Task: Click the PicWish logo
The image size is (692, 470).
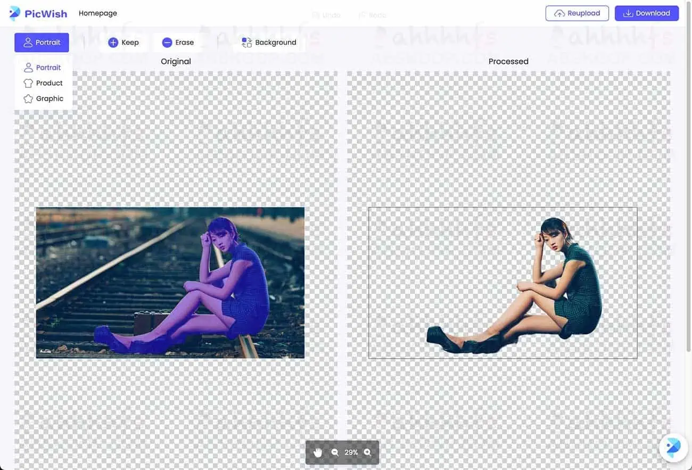Action: 38,13
